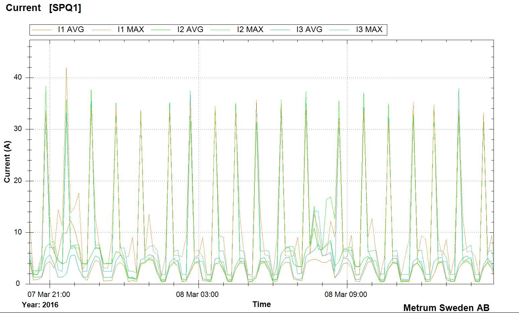Click the I1 AVG legend entry
The height and width of the screenshot is (313, 519).
(x=71, y=30)
